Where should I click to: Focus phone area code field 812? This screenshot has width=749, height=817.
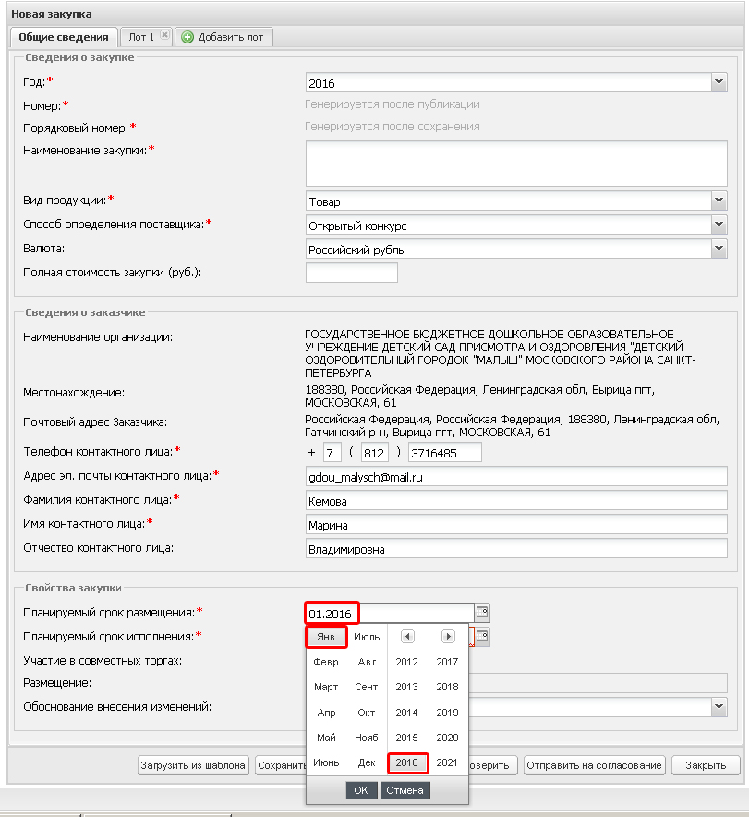[375, 452]
